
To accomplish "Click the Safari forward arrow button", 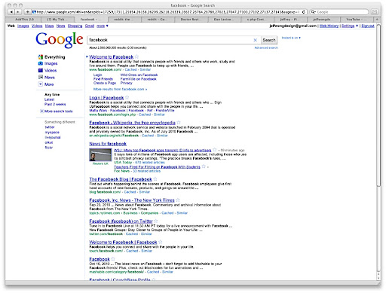I will (18, 12).
